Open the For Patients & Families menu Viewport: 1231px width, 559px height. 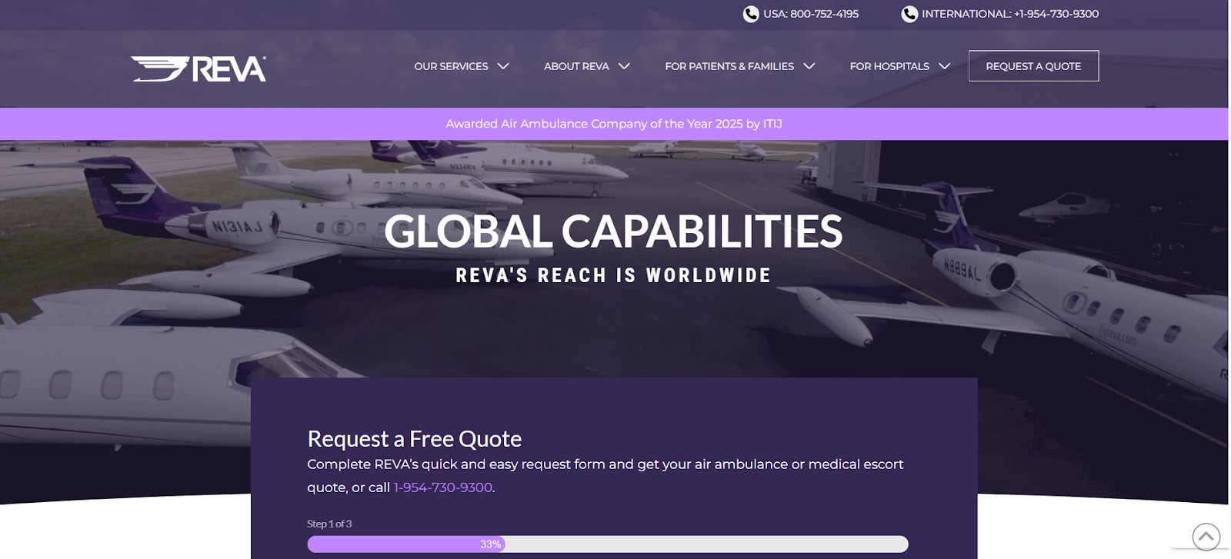pos(729,66)
